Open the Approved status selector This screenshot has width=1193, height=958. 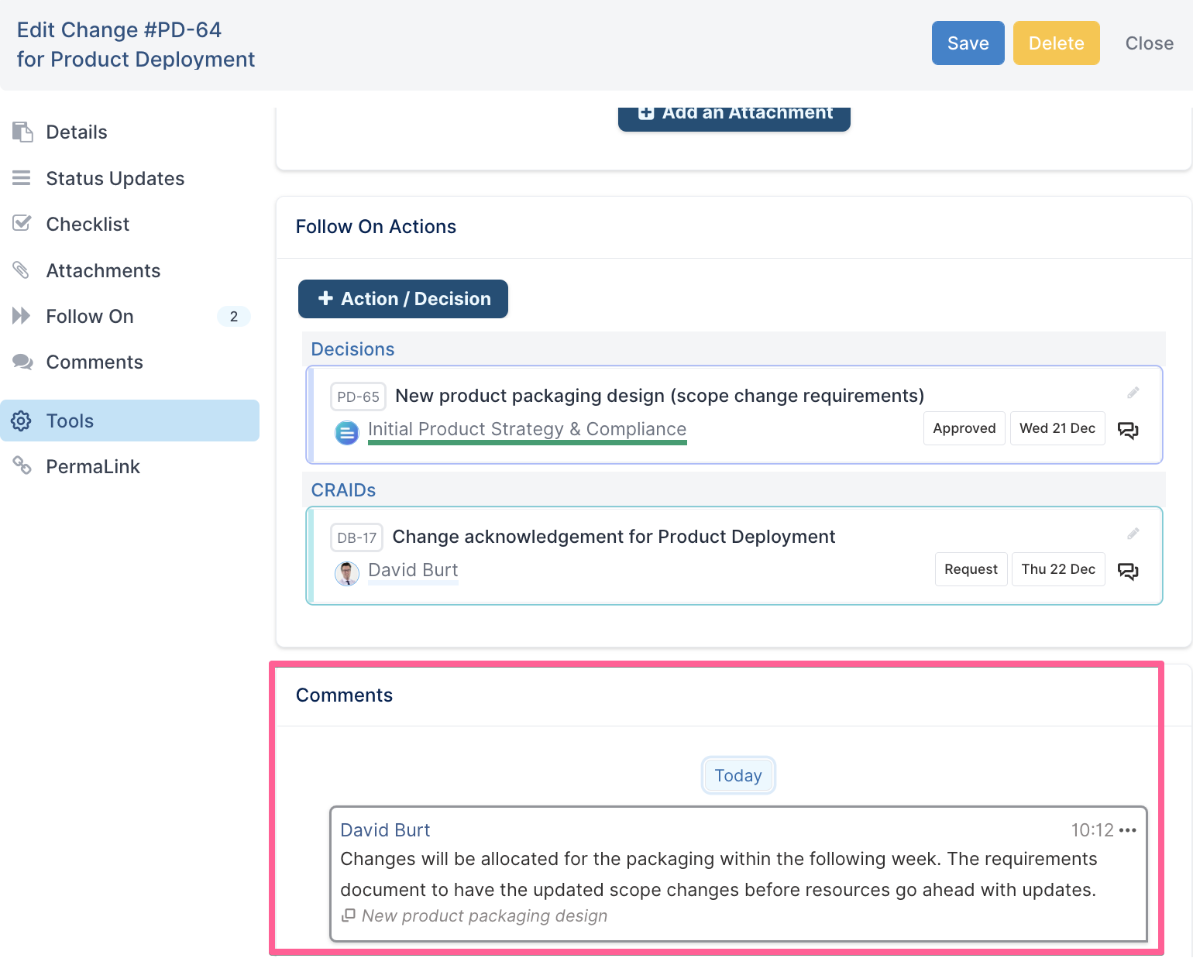point(964,428)
